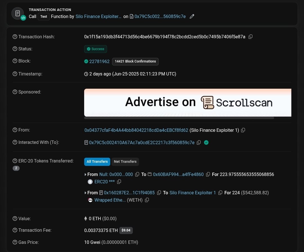This screenshot has width=304, height=252.
Task: Open block 22781962
Action: click(x=99, y=61)
